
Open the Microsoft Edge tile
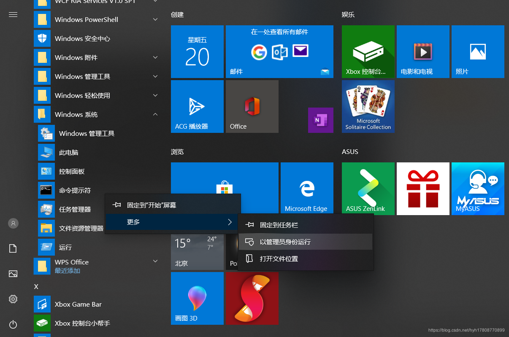[x=307, y=189]
